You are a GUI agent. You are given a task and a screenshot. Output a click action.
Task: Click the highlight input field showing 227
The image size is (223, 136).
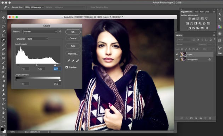tap(57, 69)
